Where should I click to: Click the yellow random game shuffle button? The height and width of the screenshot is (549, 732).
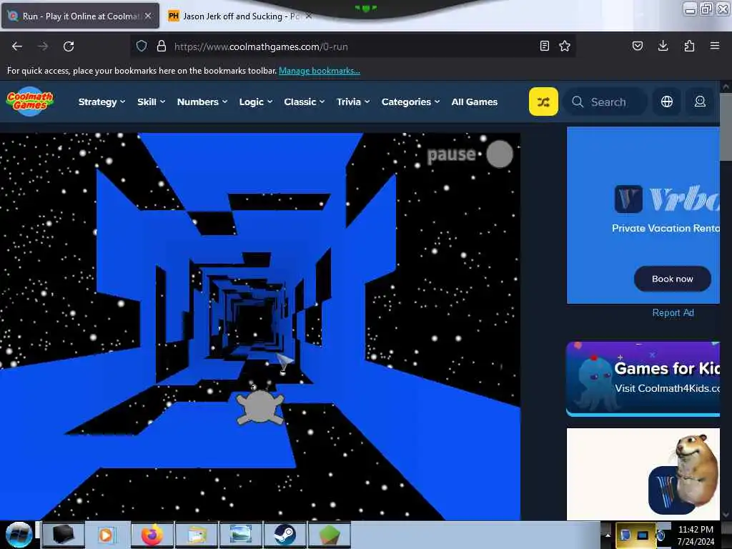click(543, 102)
